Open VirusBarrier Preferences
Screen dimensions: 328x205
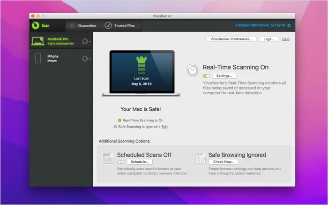tap(231, 39)
